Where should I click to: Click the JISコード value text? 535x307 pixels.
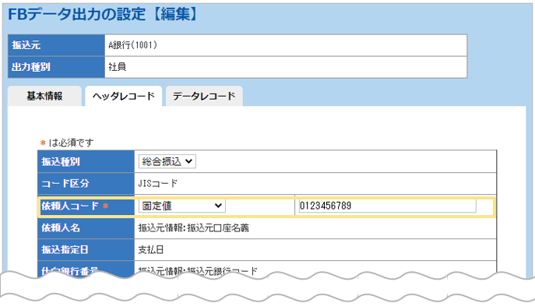(157, 184)
